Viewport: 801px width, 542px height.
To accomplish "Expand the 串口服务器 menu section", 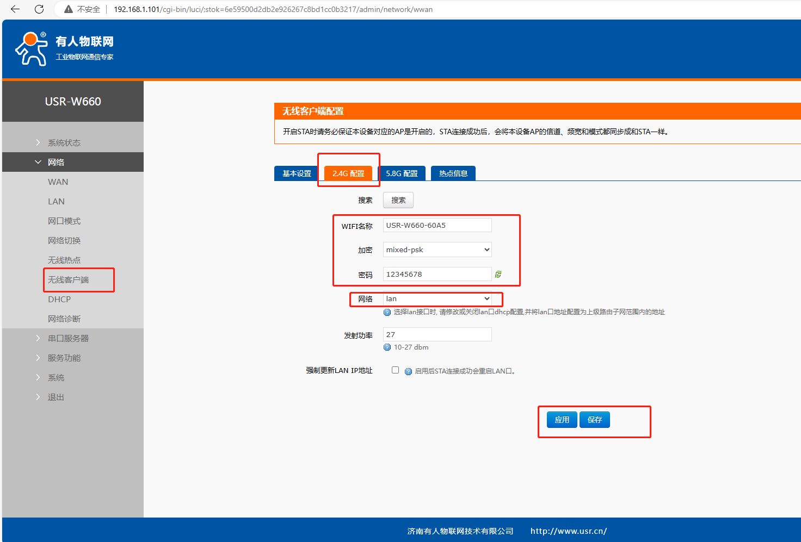I will [x=68, y=338].
